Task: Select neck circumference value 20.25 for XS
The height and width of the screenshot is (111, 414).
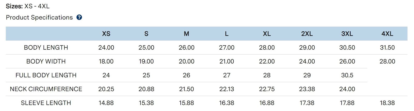Action: 106,89
